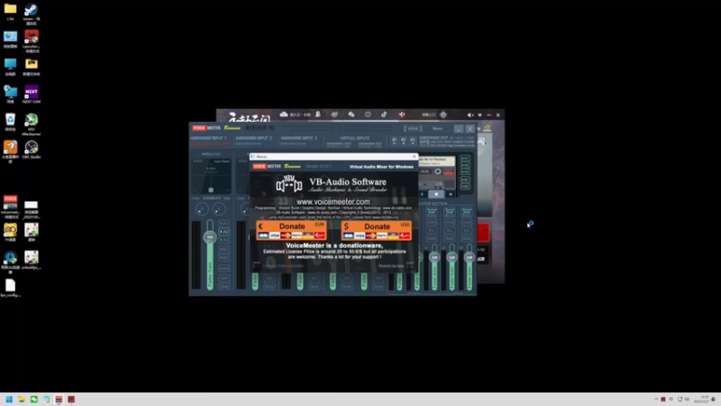Open the unlockfps desktop icon
Screen dimensions: 721x406
32,260
